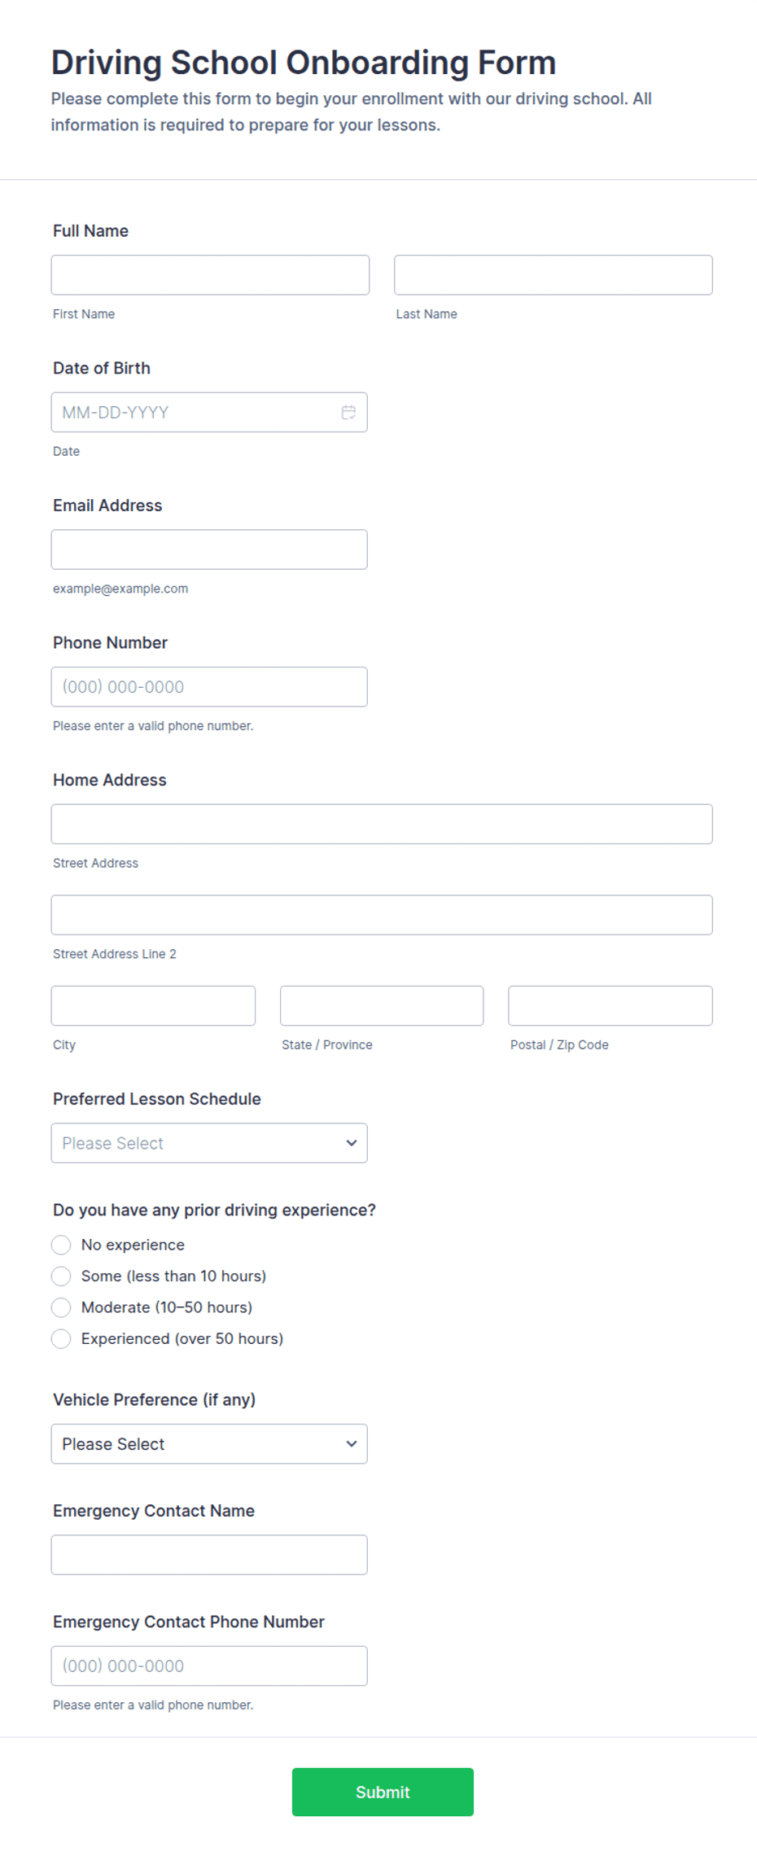Image resolution: width=757 pixels, height=1856 pixels.
Task: Focus the Emergency Contact Name field
Action: coord(209,1555)
